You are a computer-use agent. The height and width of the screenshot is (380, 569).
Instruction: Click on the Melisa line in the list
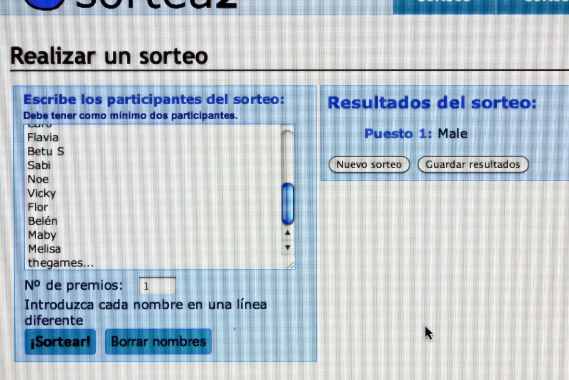point(44,249)
